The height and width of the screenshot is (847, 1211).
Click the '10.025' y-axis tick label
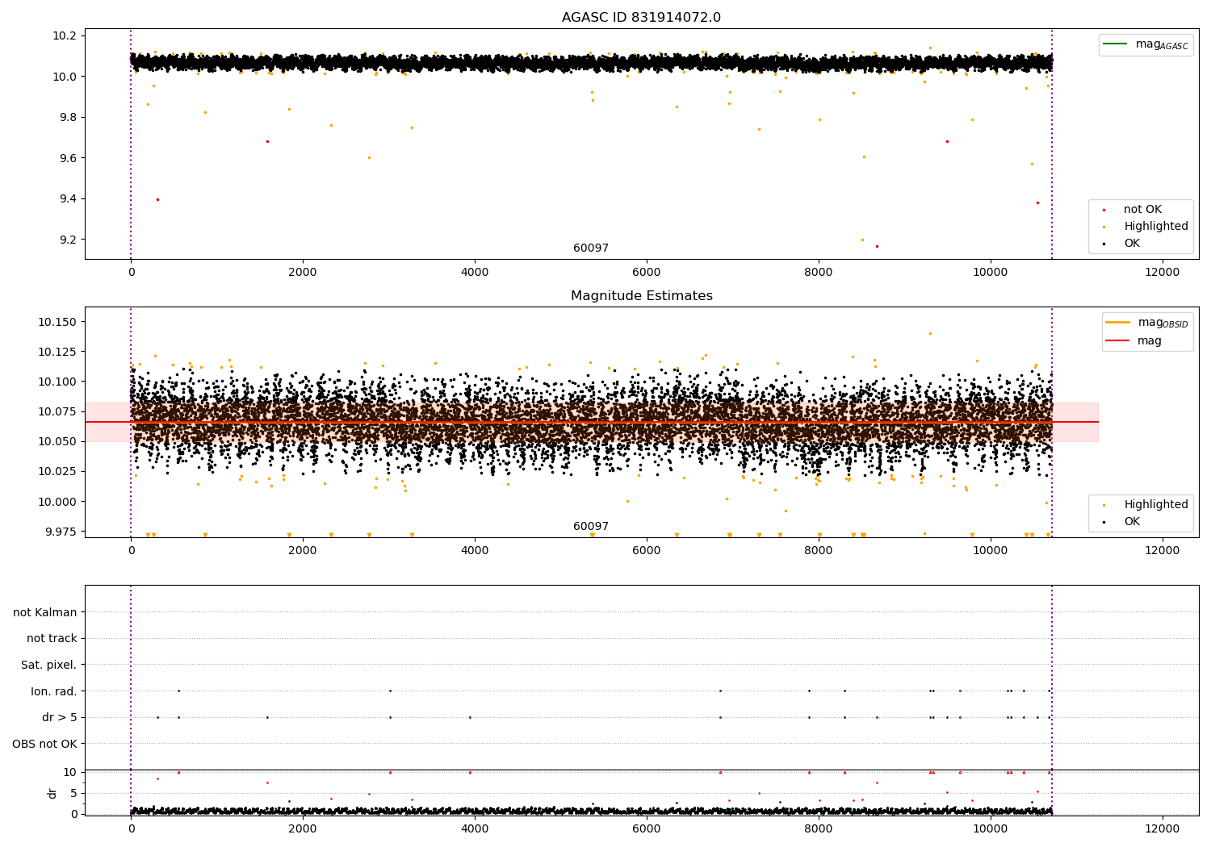tap(57, 472)
